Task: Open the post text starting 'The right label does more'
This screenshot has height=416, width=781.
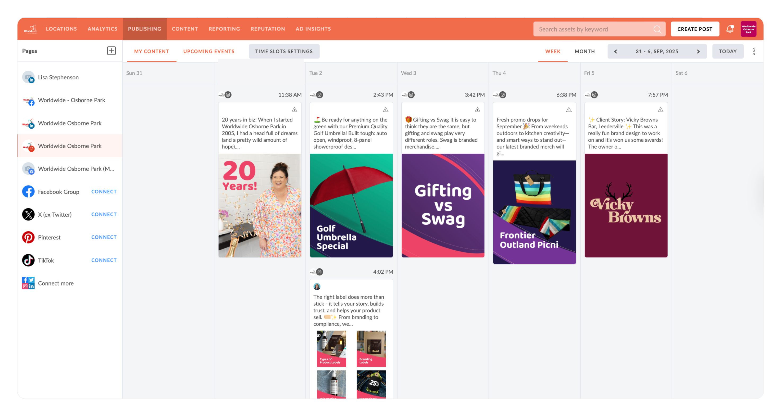Action: [349, 310]
